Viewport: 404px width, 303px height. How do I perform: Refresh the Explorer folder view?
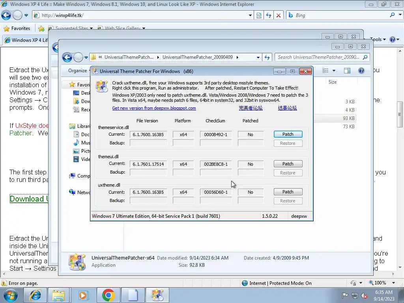267,58
